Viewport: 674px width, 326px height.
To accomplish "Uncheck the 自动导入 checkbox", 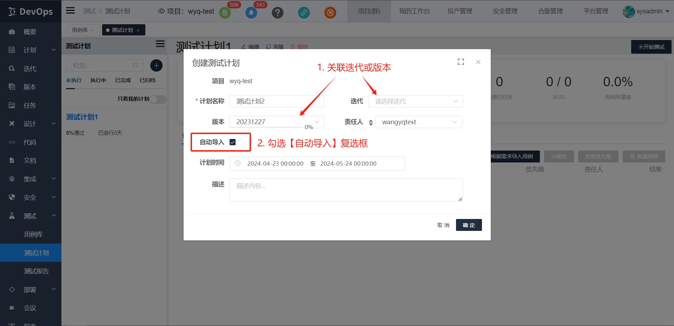I will [x=233, y=142].
